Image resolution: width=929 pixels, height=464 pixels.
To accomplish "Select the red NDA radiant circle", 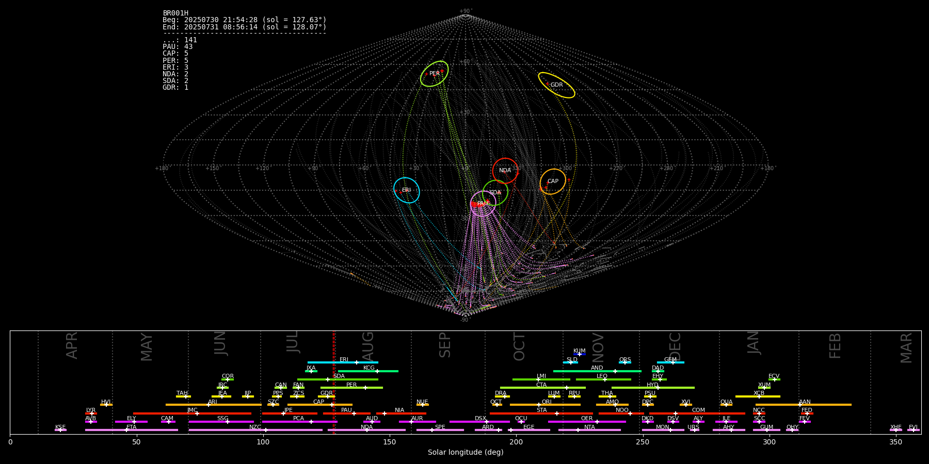I will click(x=505, y=171).
